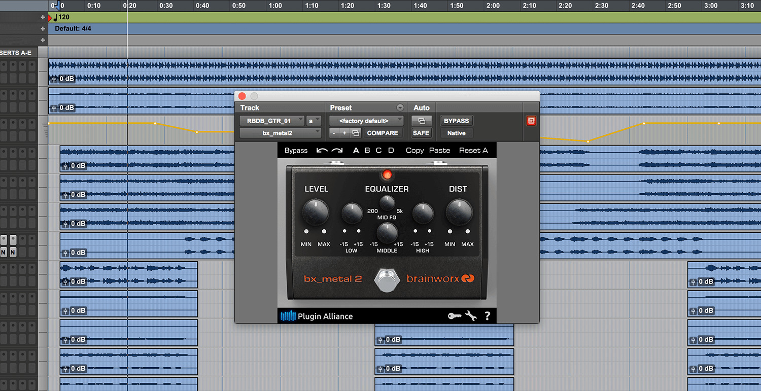761x391 pixels.
Task: Click Copy in plugin toolbar
Action: click(x=414, y=150)
